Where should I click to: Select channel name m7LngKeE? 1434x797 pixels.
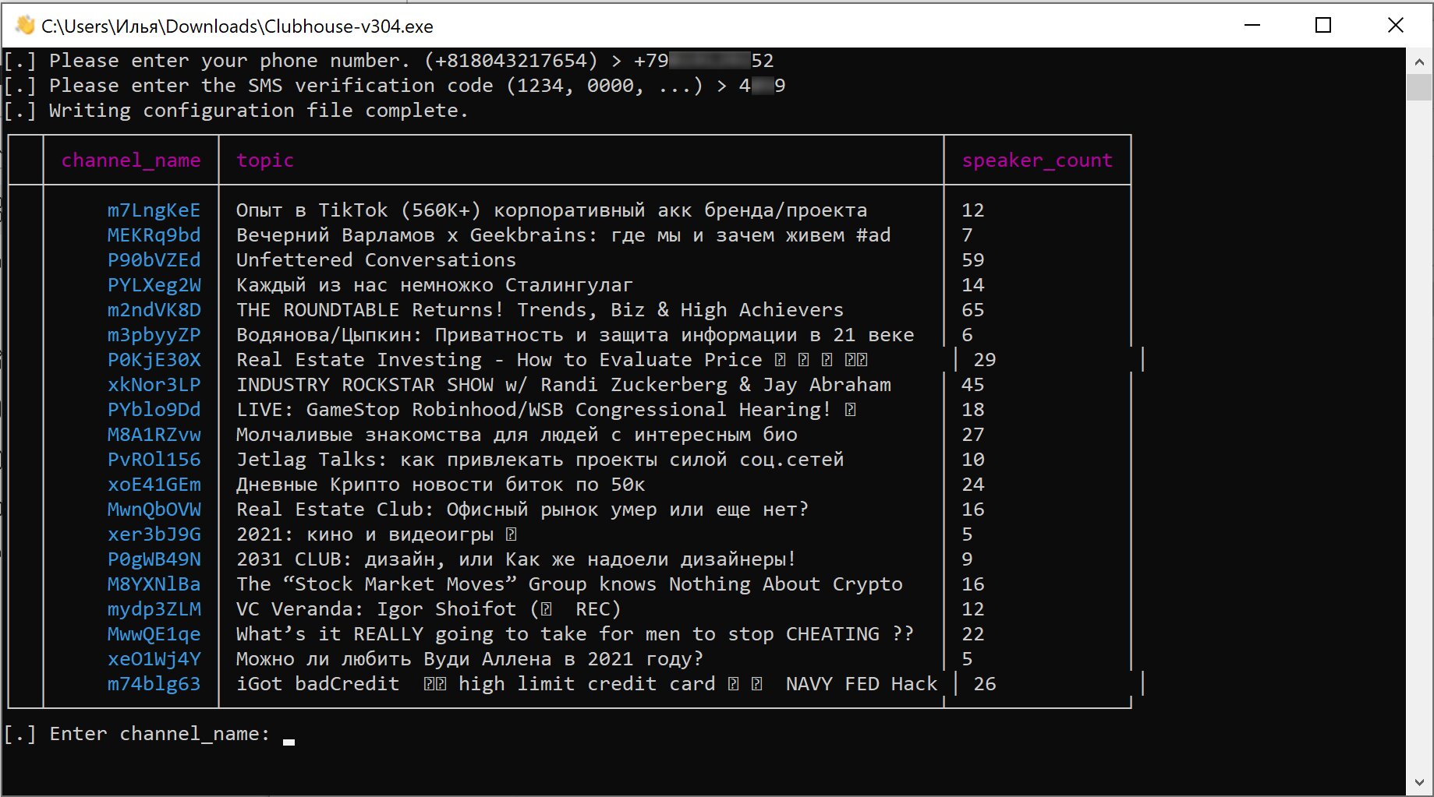coord(154,210)
